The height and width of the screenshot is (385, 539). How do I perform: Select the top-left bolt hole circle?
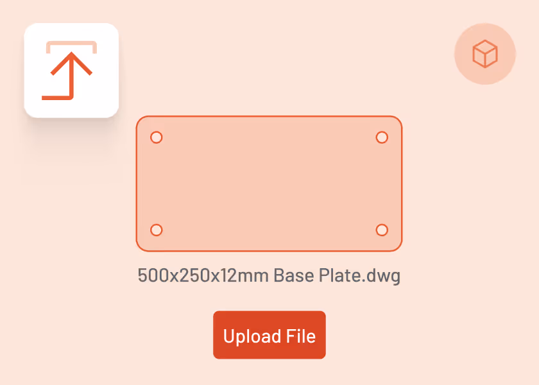coord(157,137)
